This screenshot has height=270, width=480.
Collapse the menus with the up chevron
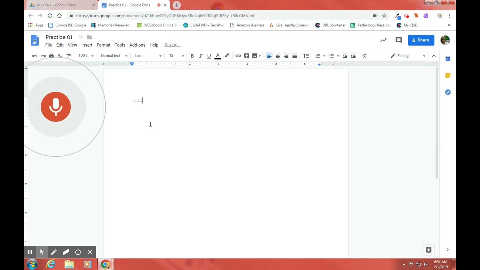point(434,56)
